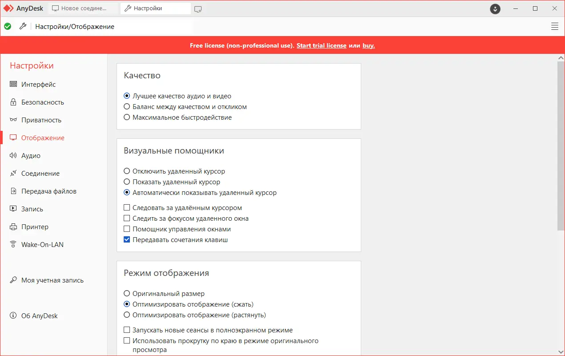565x356 pixels.
Task: Click the Приватность glasses icon
Action: [13, 120]
